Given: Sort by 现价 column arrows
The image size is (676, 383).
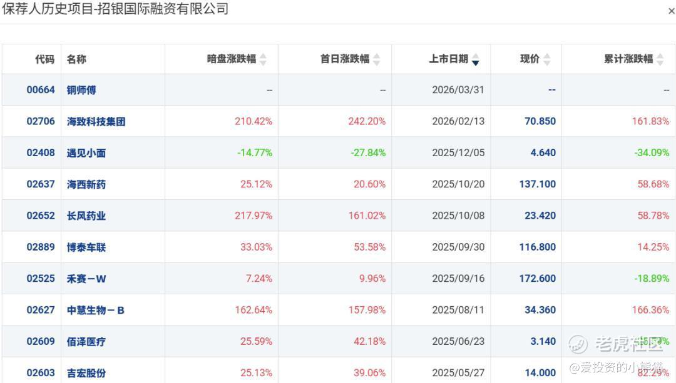Looking at the screenshot, I should click(546, 59).
